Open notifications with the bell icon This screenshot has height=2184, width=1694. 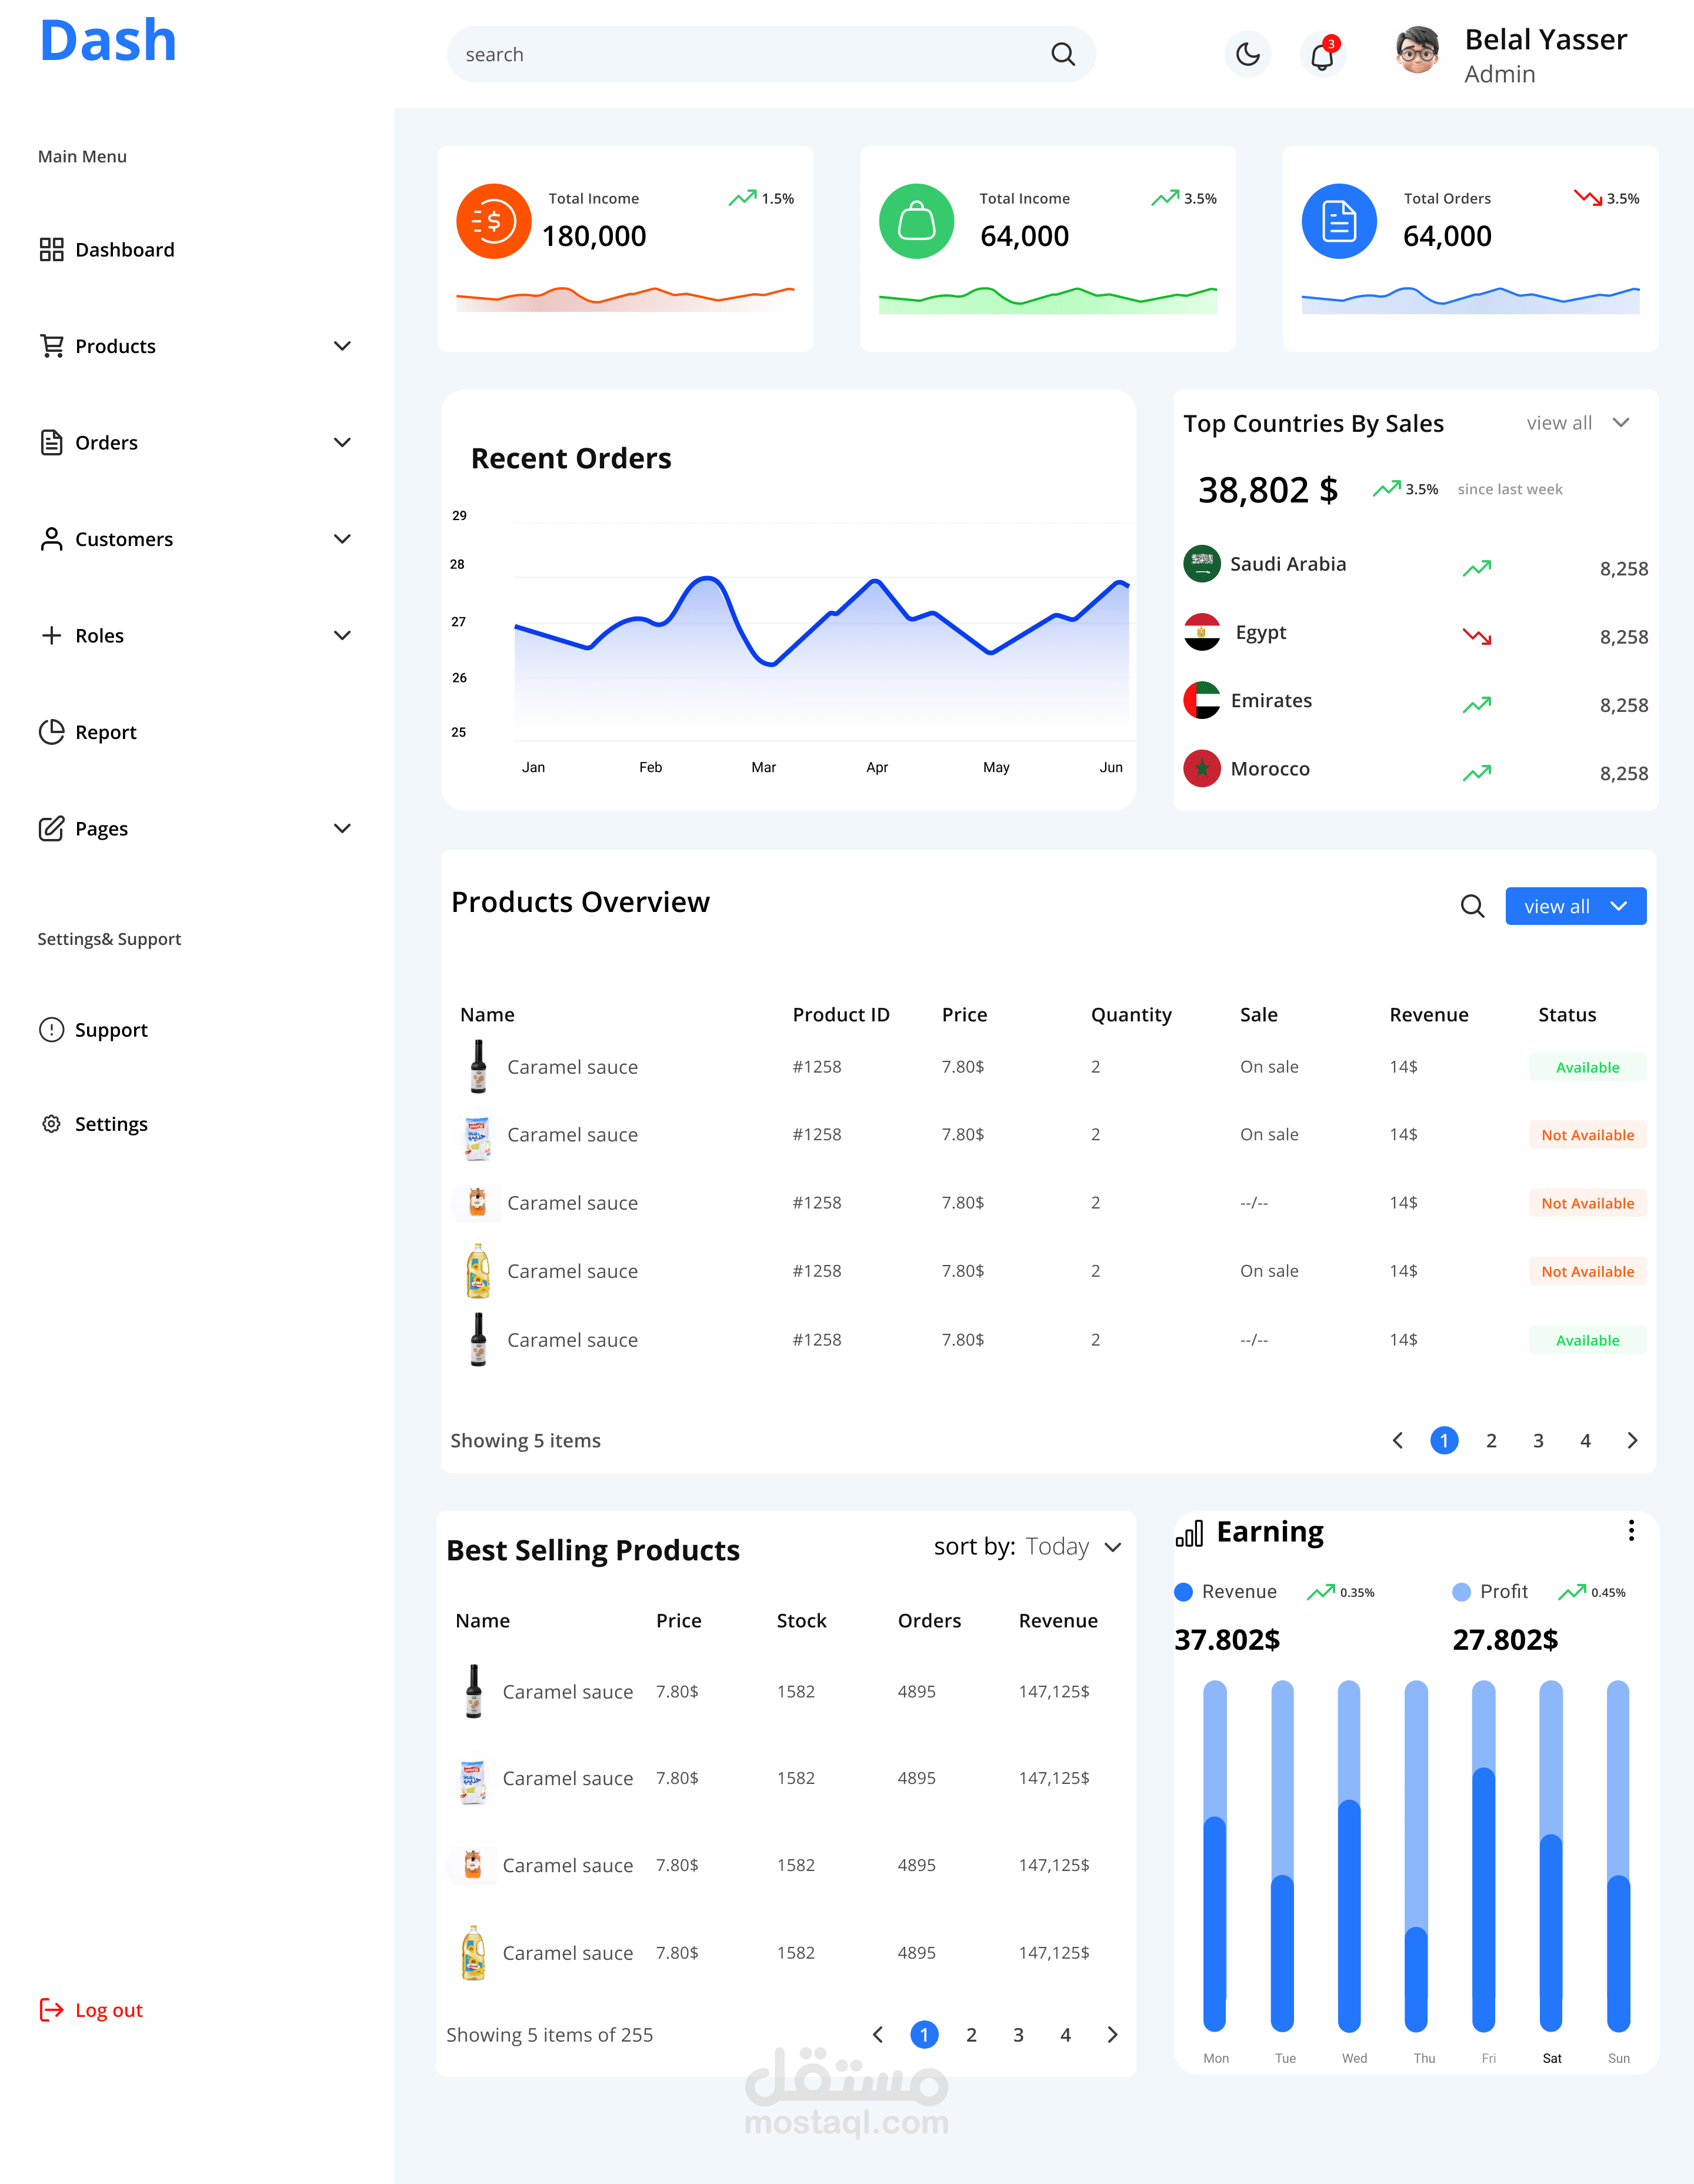click(x=1322, y=55)
